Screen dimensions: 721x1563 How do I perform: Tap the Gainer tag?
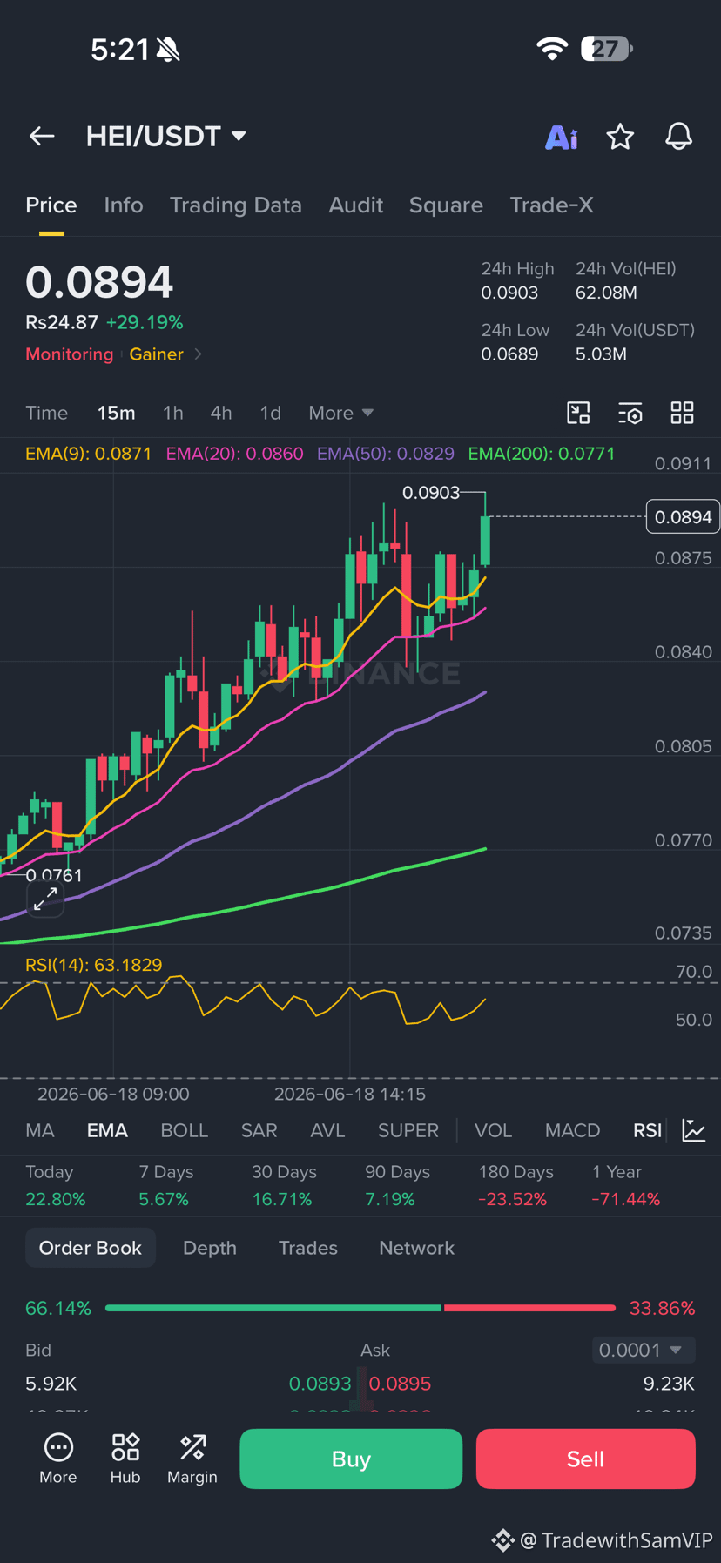pyautogui.click(x=157, y=354)
